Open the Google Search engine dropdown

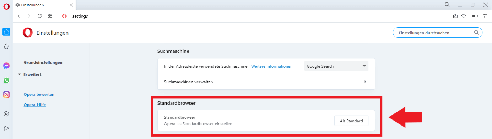pyautogui.click(x=336, y=66)
